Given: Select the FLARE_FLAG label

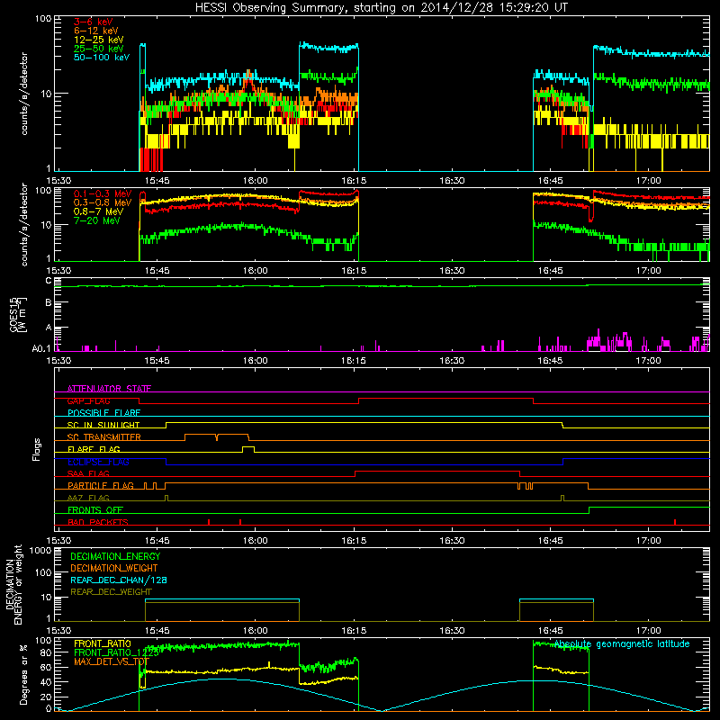Looking at the screenshot, I should (94, 449).
